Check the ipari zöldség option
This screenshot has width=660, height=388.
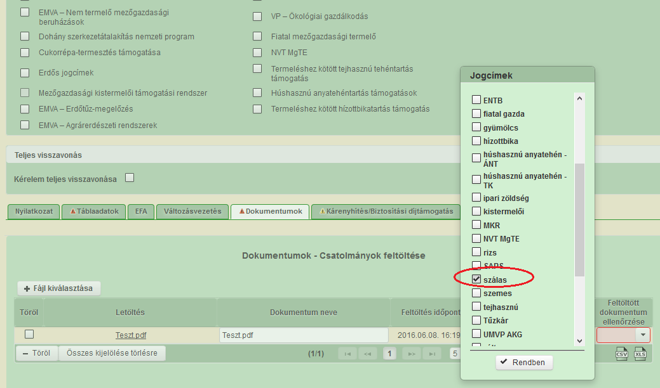[476, 197]
